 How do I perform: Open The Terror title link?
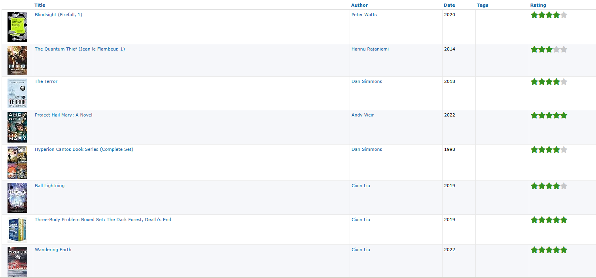tap(46, 81)
